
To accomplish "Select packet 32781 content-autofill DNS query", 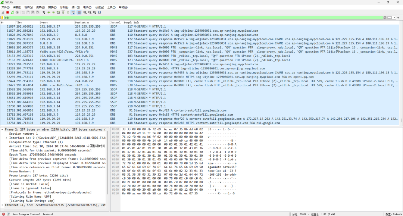I will [x=199, y=110].
